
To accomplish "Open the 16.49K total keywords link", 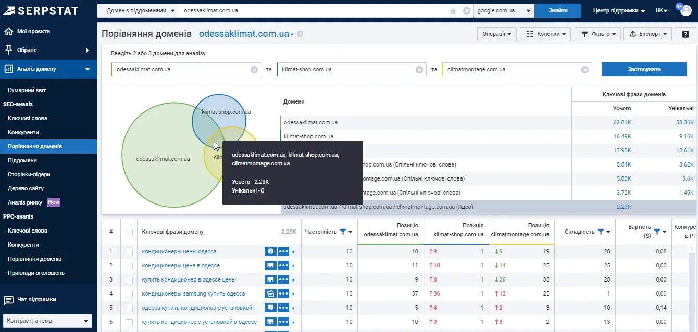I will [622, 136].
